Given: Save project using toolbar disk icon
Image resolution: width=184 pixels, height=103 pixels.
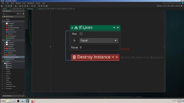Looking at the screenshot, I should click(11, 6).
